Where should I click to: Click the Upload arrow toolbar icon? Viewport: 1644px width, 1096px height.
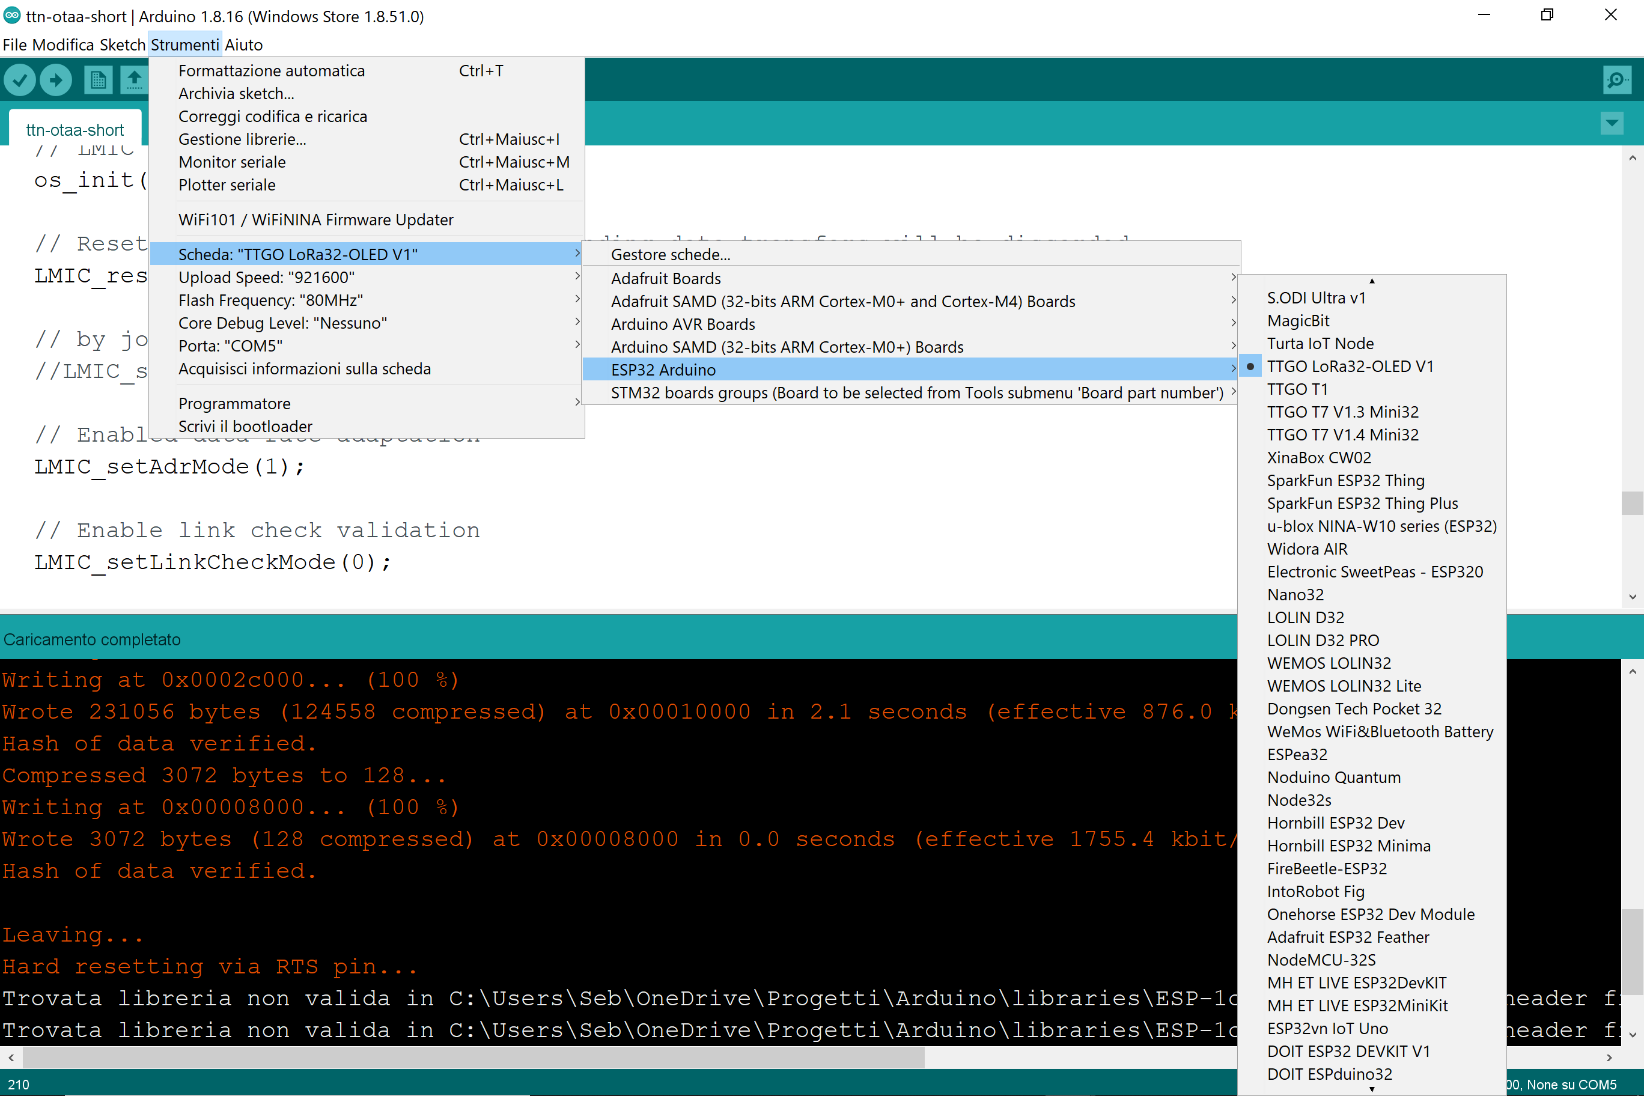[56, 80]
